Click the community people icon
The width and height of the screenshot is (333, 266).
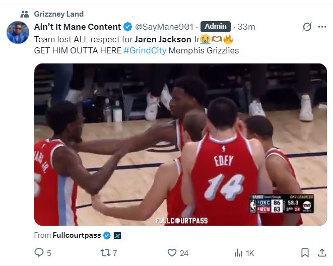24,14
